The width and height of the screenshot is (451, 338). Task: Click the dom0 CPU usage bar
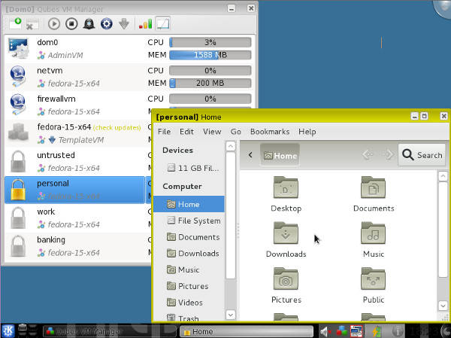click(210, 42)
